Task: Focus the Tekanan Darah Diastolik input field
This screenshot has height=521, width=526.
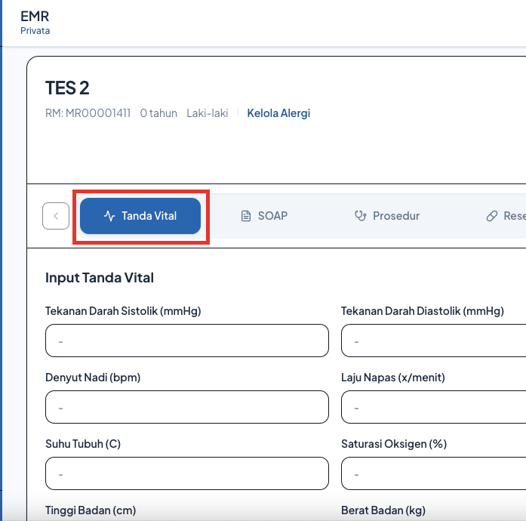Action: pyautogui.click(x=434, y=341)
